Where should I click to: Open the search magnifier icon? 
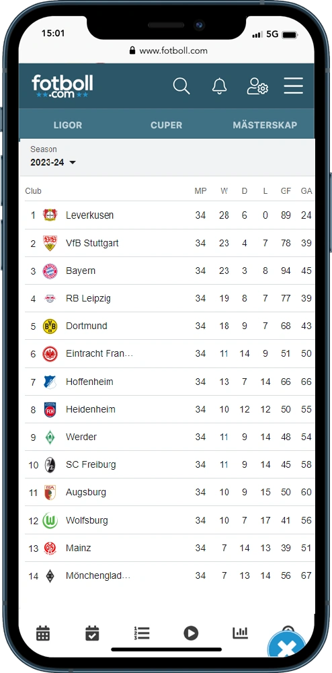181,86
